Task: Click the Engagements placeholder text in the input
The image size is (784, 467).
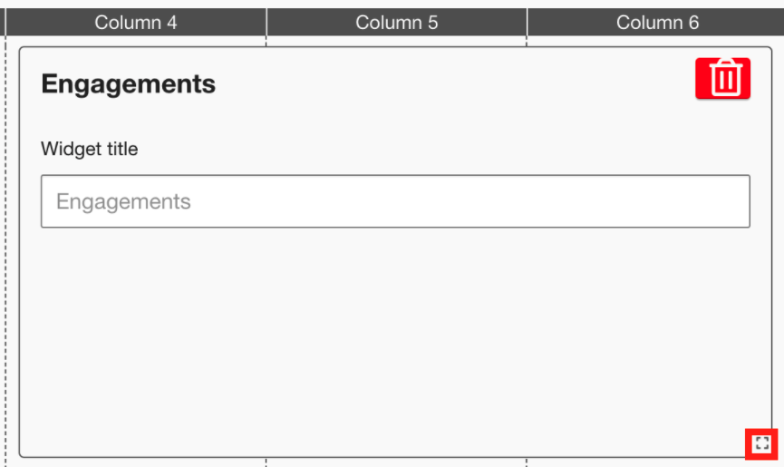Action: click(123, 201)
